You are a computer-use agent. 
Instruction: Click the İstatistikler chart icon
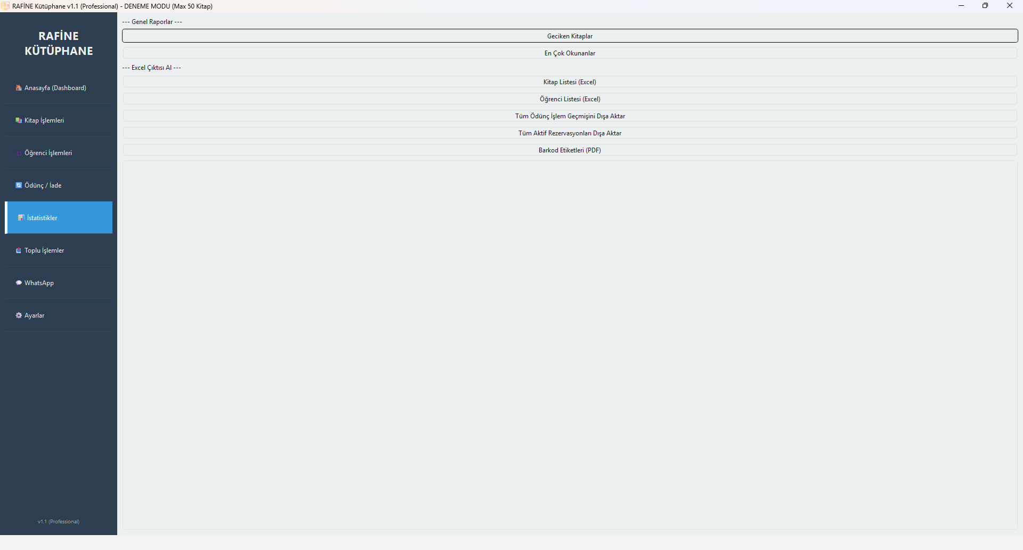(x=21, y=218)
